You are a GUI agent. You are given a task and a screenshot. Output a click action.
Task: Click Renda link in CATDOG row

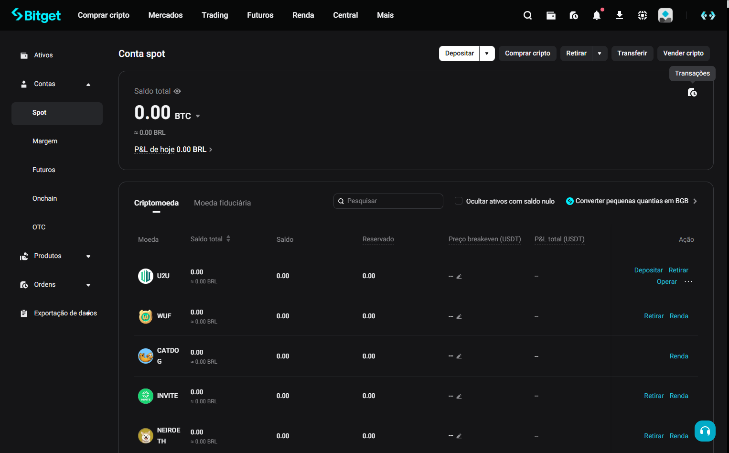pyautogui.click(x=679, y=356)
